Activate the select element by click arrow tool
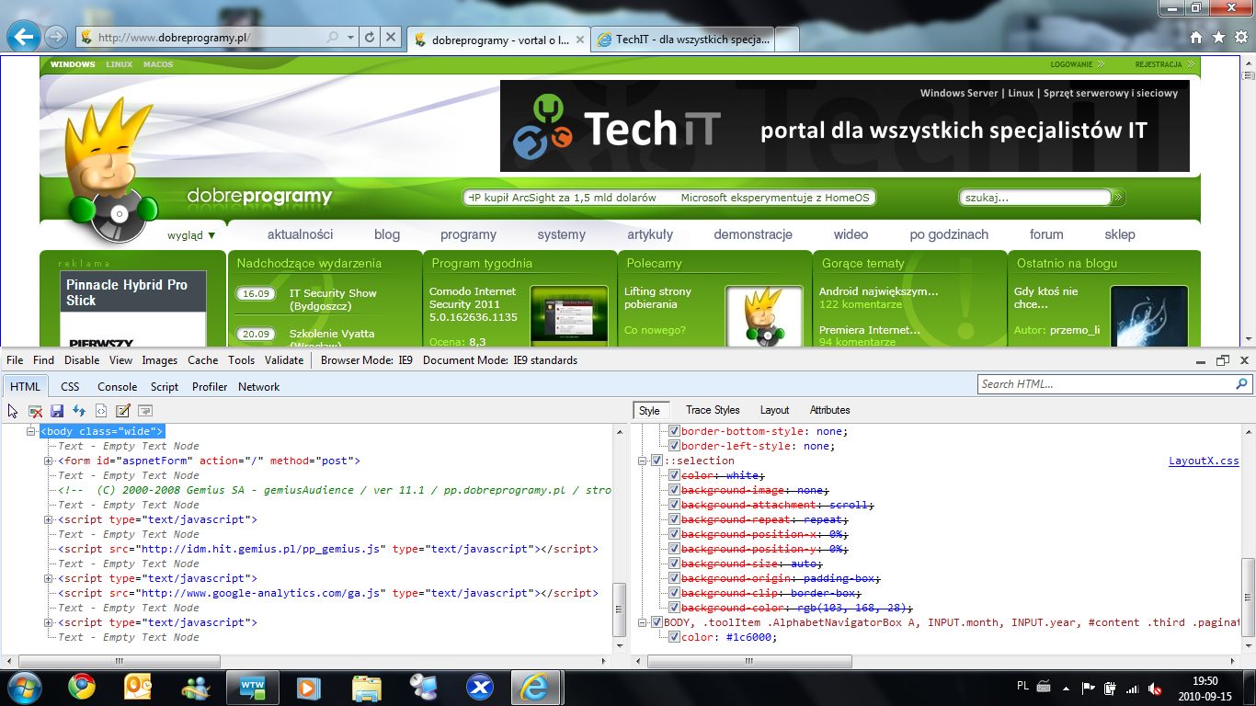The image size is (1256, 706). coord(13,411)
